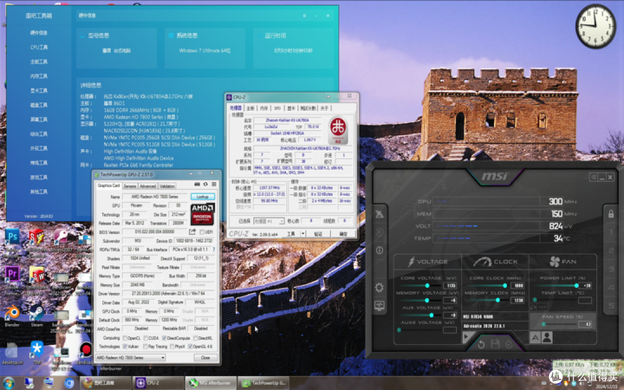The height and width of the screenshot is (390, 624).
Task: Click the GPU-Z refresh icon
Action: (206, 184)
